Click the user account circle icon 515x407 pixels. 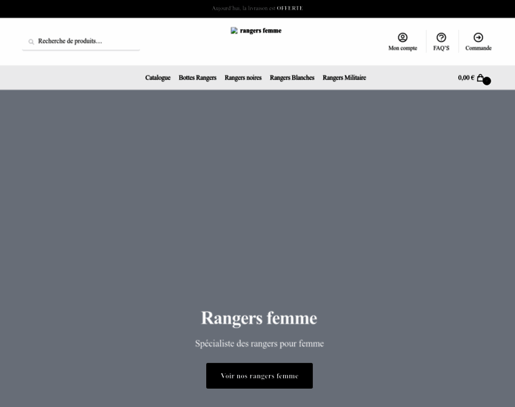(403, 37)
